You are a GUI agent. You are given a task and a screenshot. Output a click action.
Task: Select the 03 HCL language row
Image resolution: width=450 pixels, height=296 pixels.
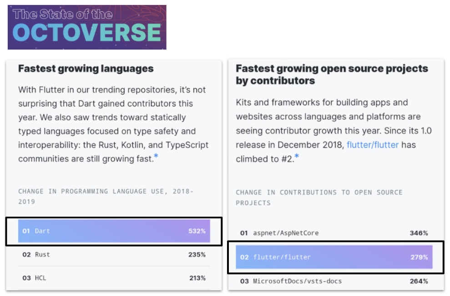click(114, 278)
